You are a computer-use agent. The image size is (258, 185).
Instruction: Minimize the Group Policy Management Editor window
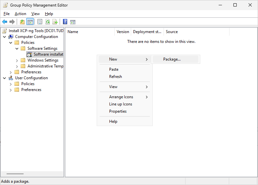[x=220, y=5]
